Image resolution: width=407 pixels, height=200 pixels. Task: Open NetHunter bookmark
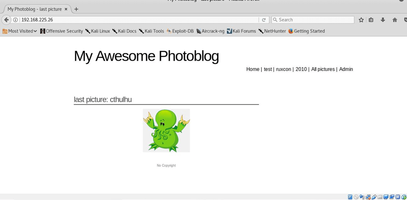click(272, 31)
